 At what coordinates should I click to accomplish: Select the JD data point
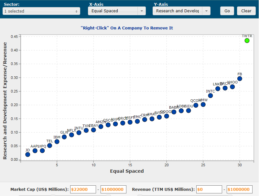(x=27, y=155)
